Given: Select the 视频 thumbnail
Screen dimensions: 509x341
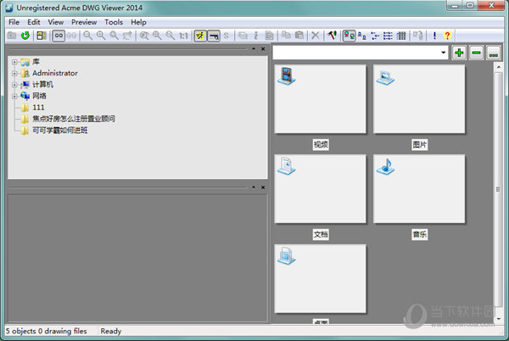Looking at the screenshot, I should pos(321,99).
